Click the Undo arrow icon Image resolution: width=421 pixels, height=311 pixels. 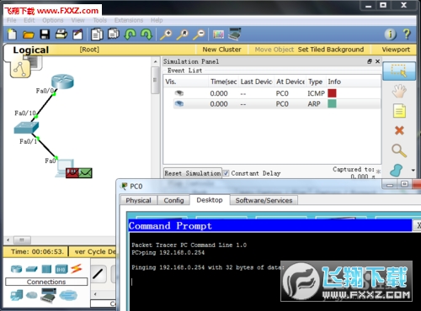tap(130, 34)
